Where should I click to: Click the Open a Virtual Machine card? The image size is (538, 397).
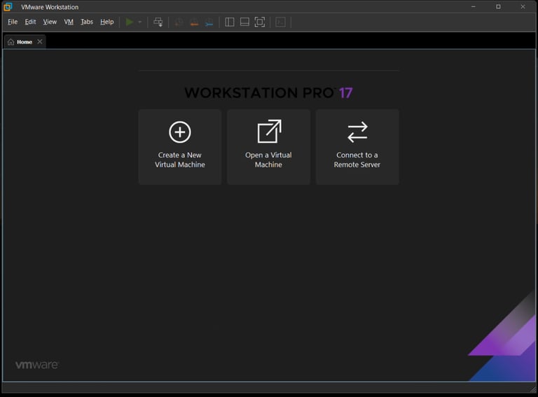click(269, 147)
